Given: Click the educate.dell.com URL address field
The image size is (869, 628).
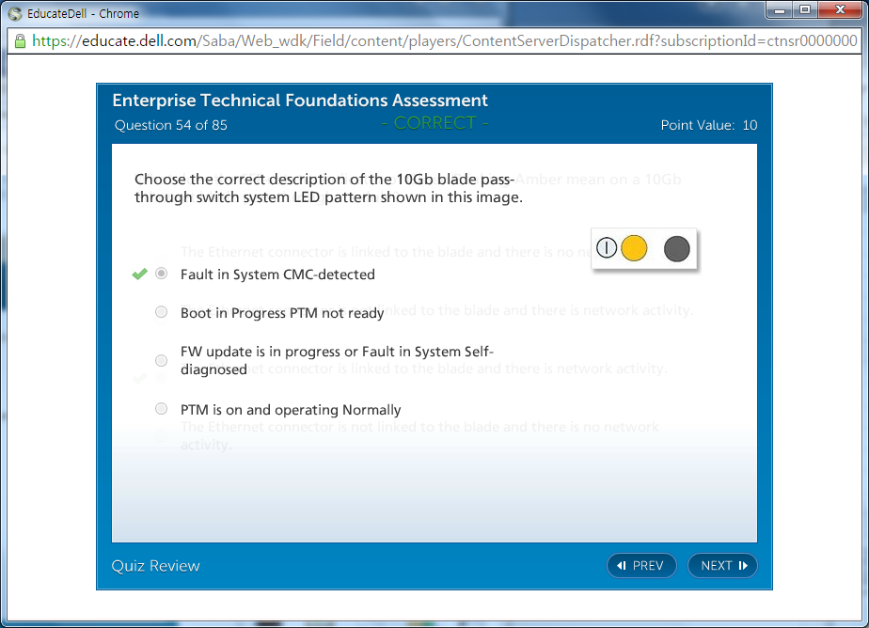Looking at the screenshot, I should tap(442, 41).
